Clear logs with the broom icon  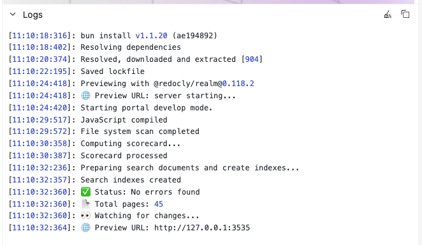[388, 14]
